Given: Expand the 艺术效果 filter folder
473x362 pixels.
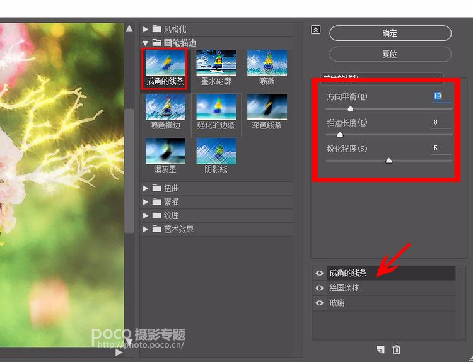Looking at the screenshot, I should [x=146, y=229].
